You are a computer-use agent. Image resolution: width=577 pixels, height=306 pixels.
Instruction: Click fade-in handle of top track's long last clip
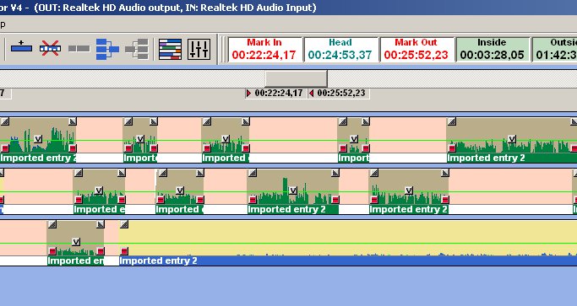pyautogui.click(x=451, y=121)
